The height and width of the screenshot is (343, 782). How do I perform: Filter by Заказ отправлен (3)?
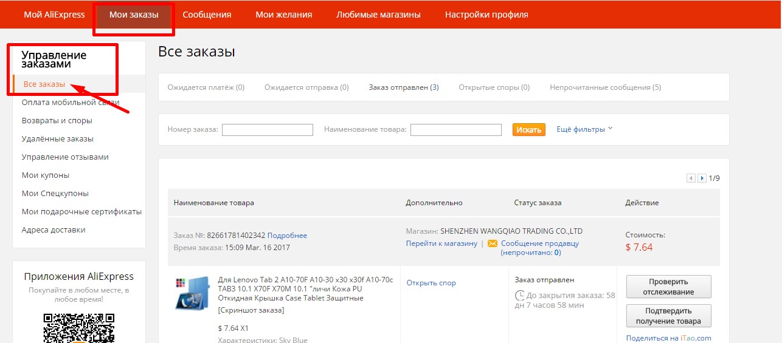tap(404, 87)
